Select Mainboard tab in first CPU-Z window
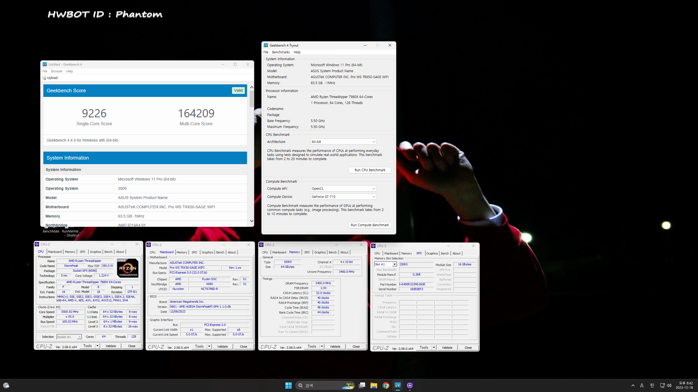The image size is (698, 392). (55, 252)
